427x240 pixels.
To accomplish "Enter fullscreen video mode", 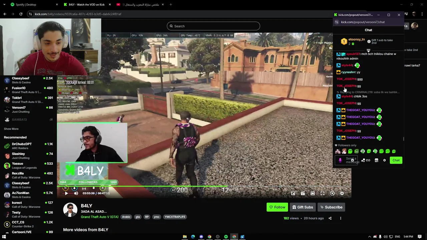I will (322, 193).
